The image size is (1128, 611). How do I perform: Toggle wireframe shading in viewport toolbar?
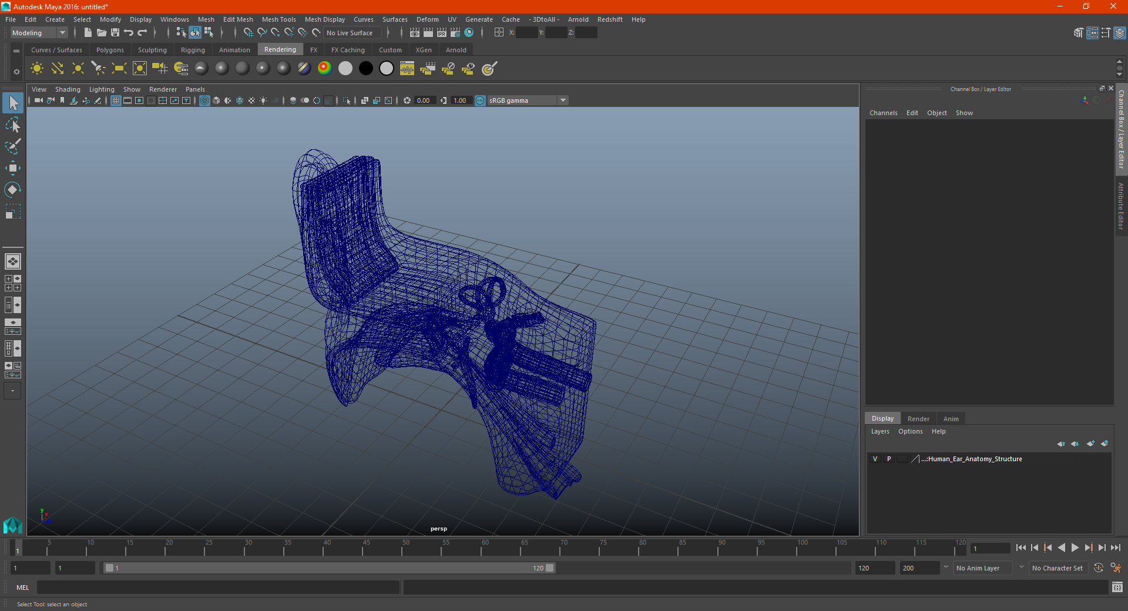pyautogui.click(x=204, y=100)
